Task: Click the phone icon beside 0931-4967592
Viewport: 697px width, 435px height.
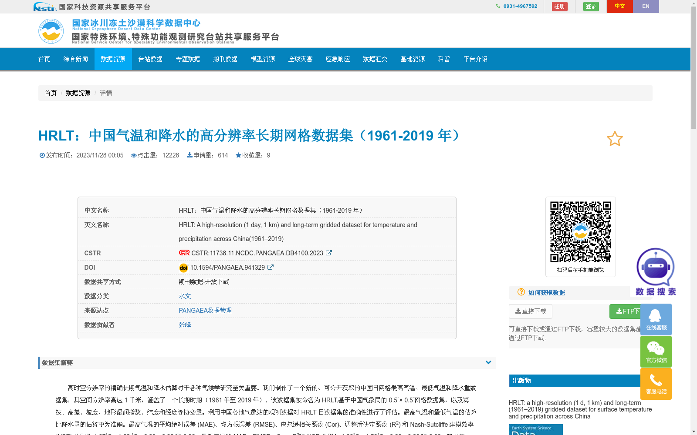Action: (498, 6)
